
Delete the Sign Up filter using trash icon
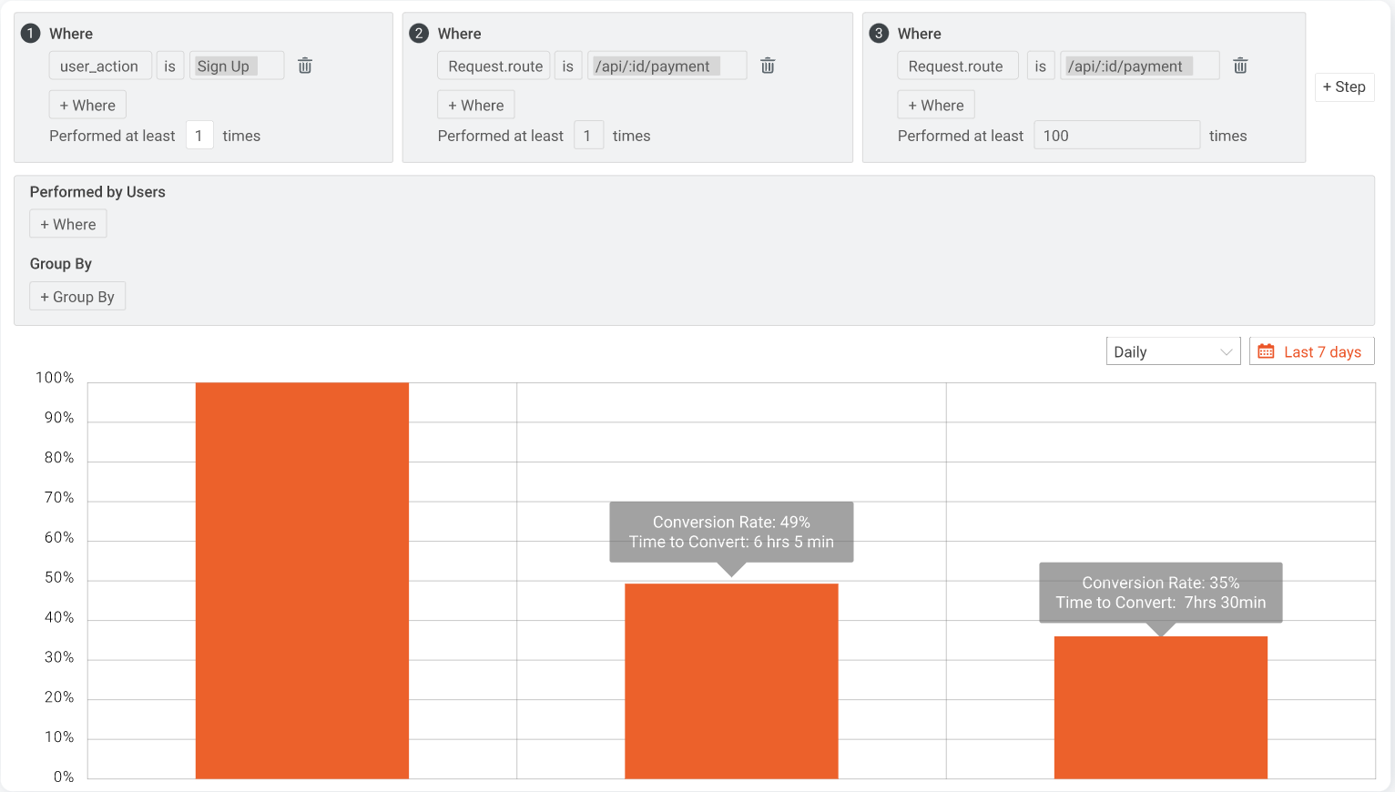click(x=304, y=65)
